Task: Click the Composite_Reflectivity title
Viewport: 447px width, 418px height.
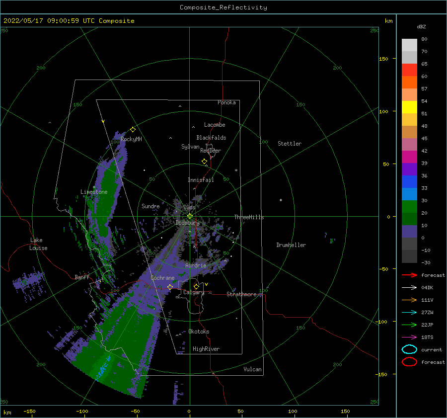Action: pyautogui.click(x=223, y=7)
